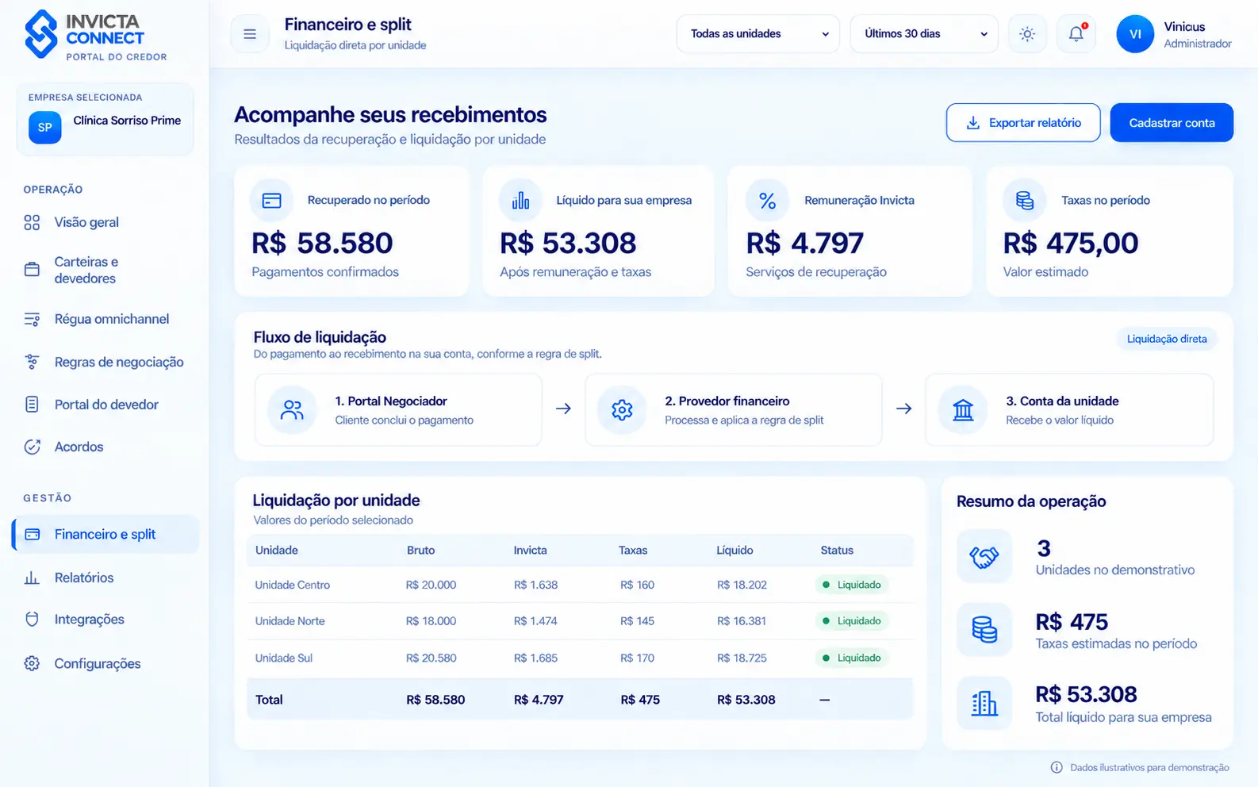Click the Acordos check-circle icon
The width and height of the screenshot is (1258, 787).
click(32, 447)
